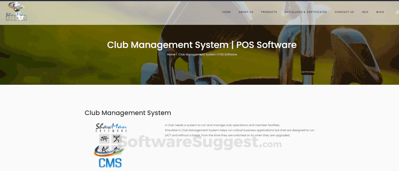Click the paragraph starting 'A Club needs'
The image size is (399, 171).
223,125
